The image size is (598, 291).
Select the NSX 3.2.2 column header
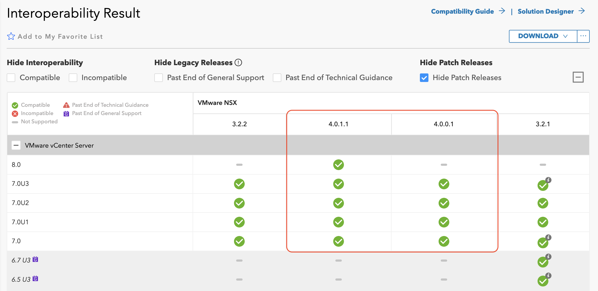(x=239, y=124)
